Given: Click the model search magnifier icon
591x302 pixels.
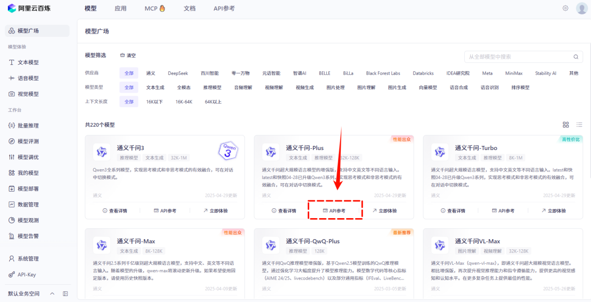Looking at the screenshot, I should point(576,57).
